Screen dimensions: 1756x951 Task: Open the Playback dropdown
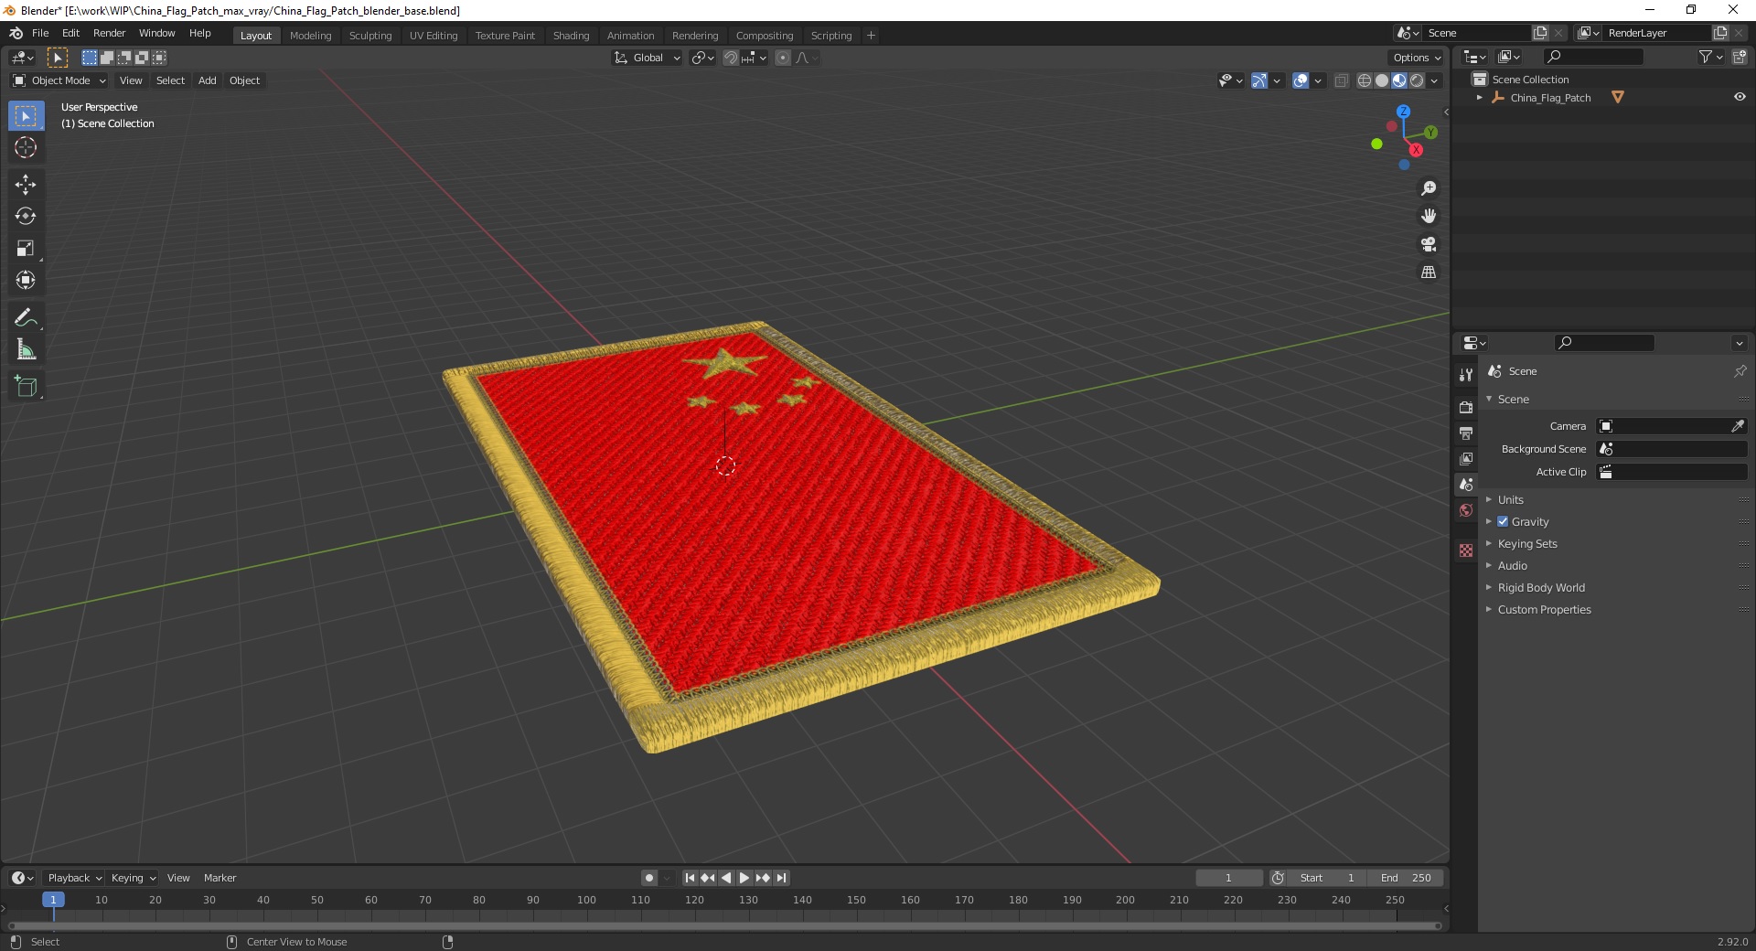tap(74, 878)
